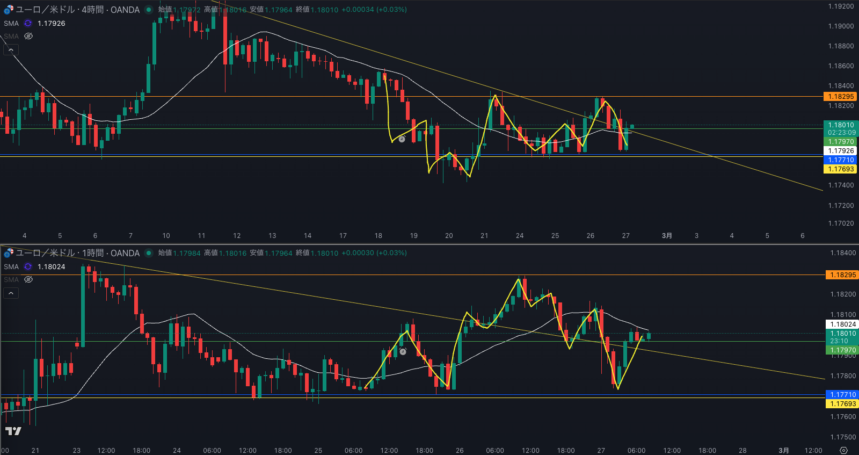Collapse the indicator legend on 4-hour chart
Image resolution: width=859 pixels, height=455 pixels.
coord(11,50)
